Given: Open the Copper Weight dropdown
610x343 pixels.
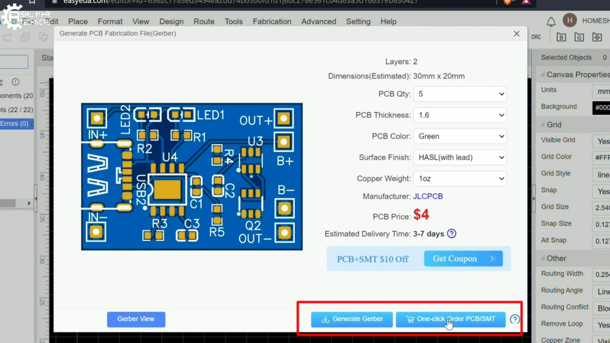Looking at the screenshot, I should 460,178.
